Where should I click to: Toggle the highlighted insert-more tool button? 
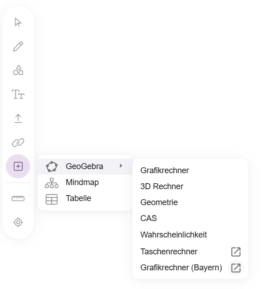click(18, 166)
